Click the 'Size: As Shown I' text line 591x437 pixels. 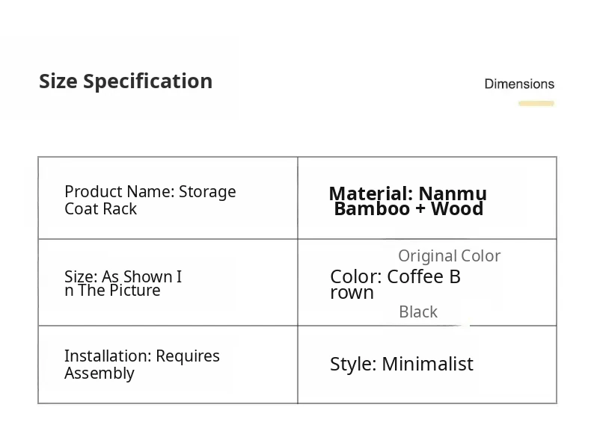(123, 276)
